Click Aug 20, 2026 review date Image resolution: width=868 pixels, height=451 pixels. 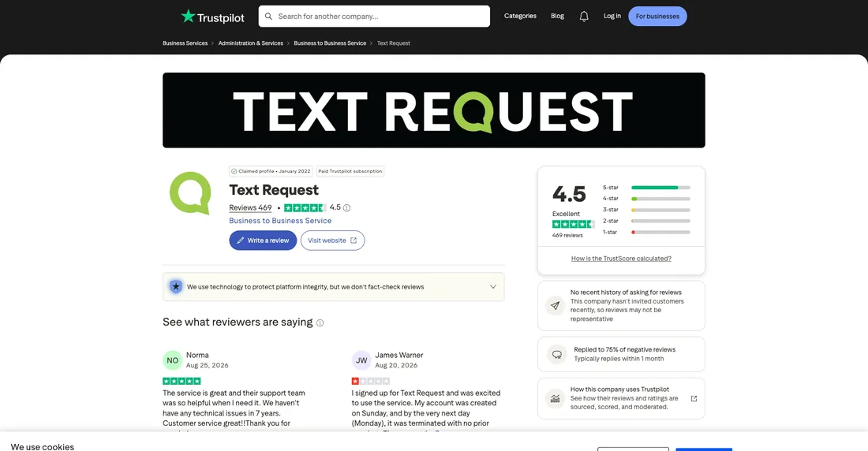pyautogui.click(x=396, y=366)
